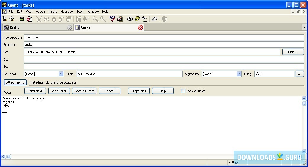The height and width of the screenshot is (167, 308).
Task: Click the bottle icon with quote marks
Action: 61,19
